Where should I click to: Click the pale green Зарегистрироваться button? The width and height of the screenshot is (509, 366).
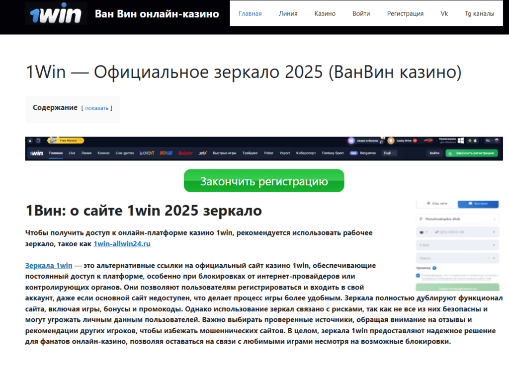coord(457,287)
